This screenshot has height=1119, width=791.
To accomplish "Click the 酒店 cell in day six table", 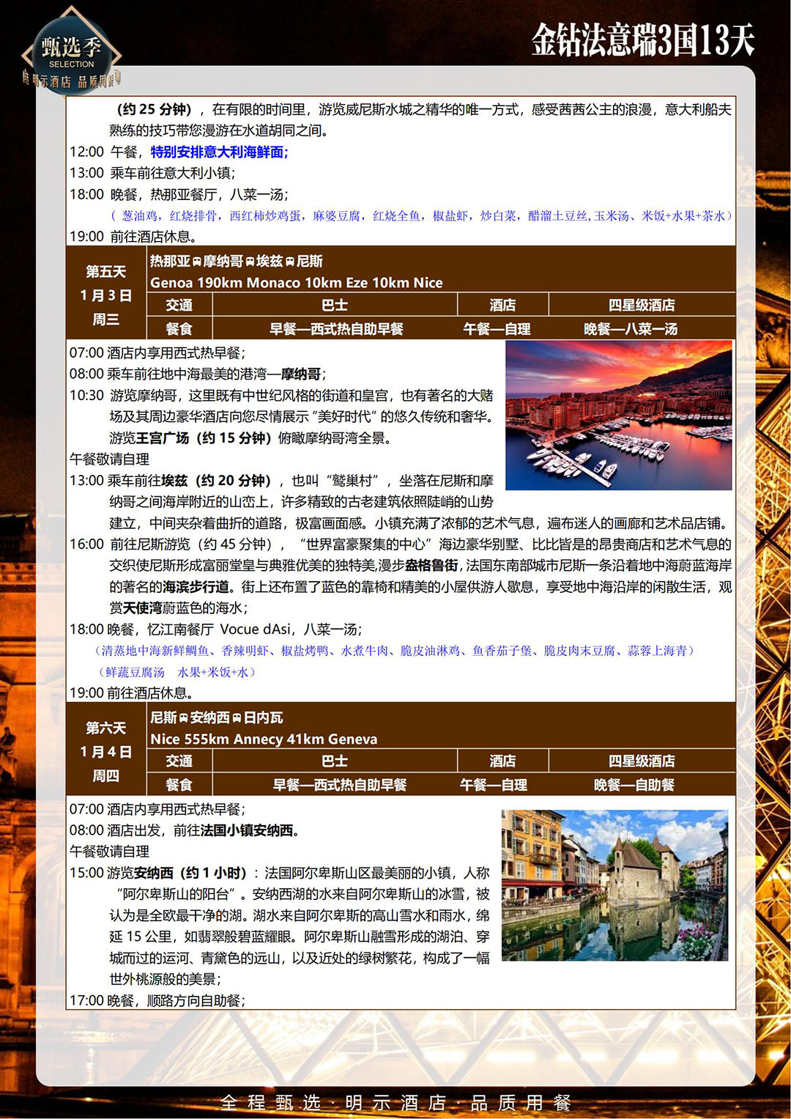I will coord(502,761).
